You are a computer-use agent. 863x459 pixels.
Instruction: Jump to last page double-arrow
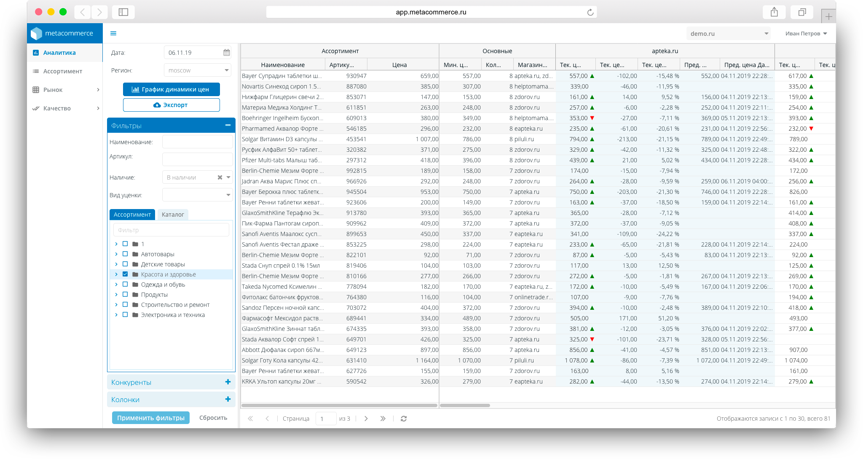point(383,419)
